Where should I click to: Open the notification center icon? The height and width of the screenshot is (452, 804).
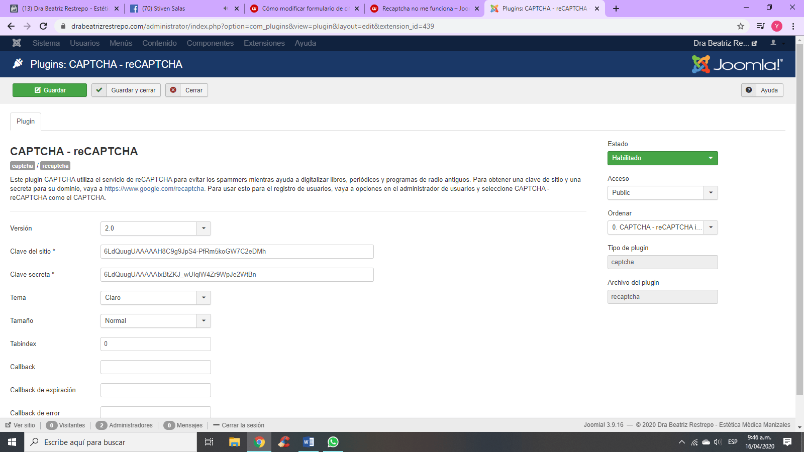[787, 442]
